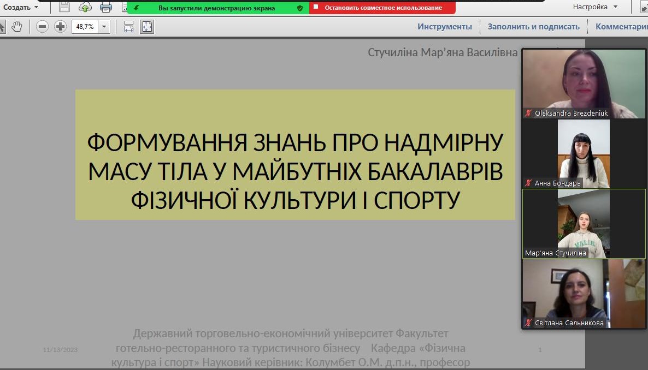Click muted mic icon of Світлана Сальникова
Viewport: 648px width, 370px height.
tap(528, 323)
